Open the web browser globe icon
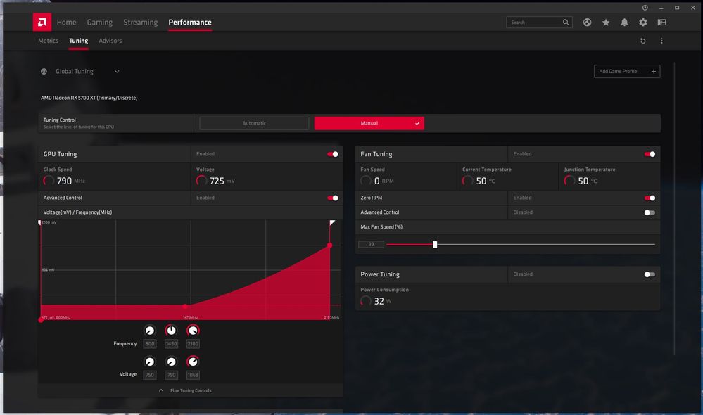 [x=587, y=22]
